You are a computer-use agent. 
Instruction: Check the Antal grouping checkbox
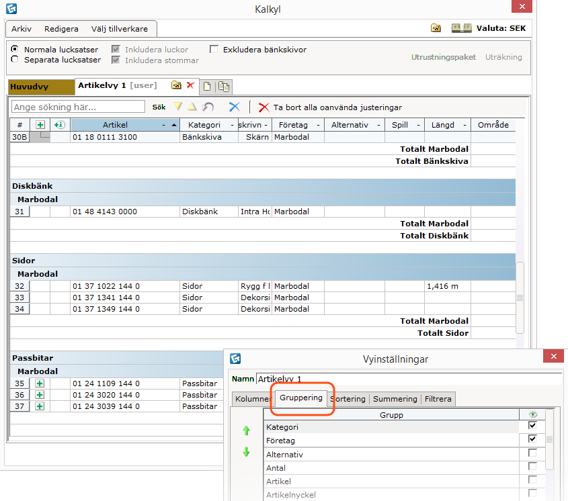click(x=532, y=466)
